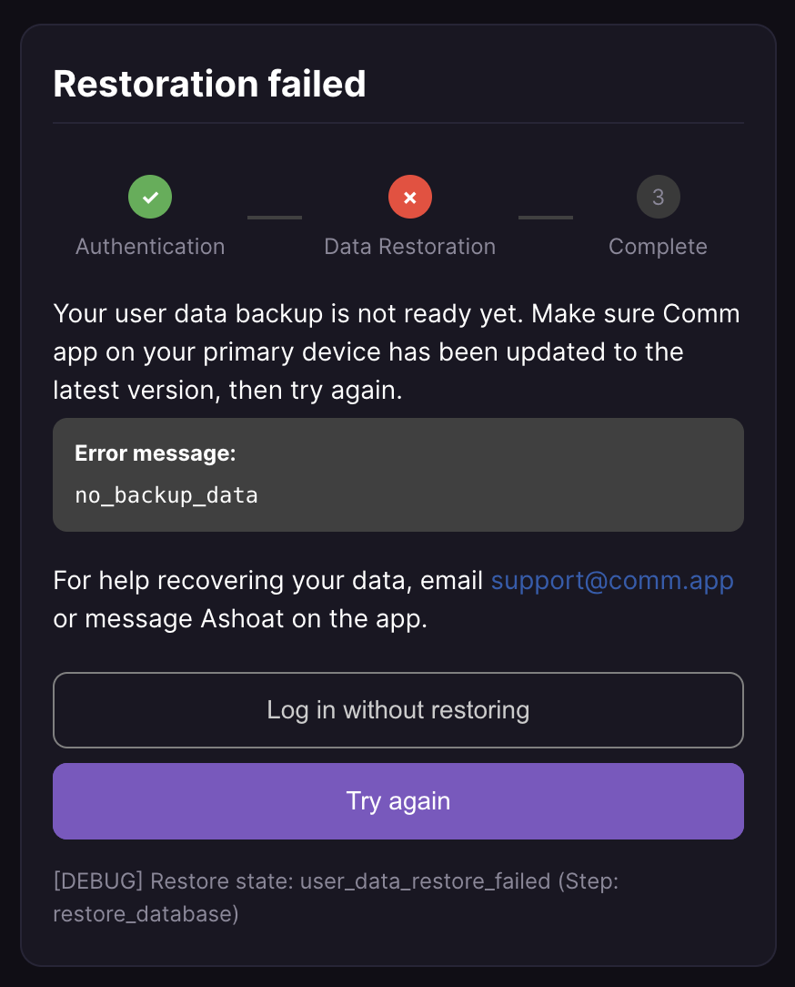795x987 pixels.
Task: Click the Restoration failed heading
Action: point(209,84)
